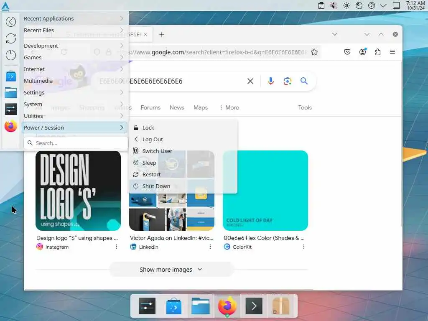Choose Restart from the session submenu

point(183,175)
